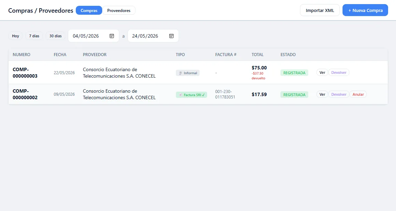Click the Informal type badge
396x211 pixels.
point(188,73)
